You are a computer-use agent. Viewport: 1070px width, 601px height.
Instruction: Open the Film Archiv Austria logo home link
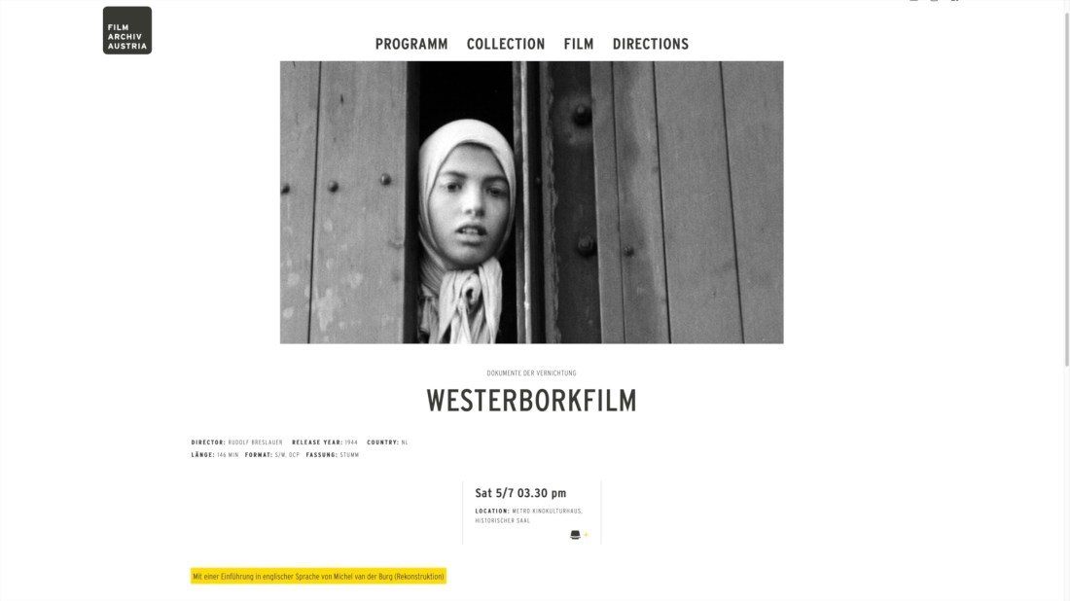tap(126, 31)
